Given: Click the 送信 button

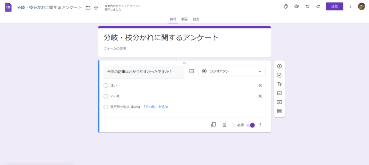Looking at the screenshot, I should [x=334, y=6].
